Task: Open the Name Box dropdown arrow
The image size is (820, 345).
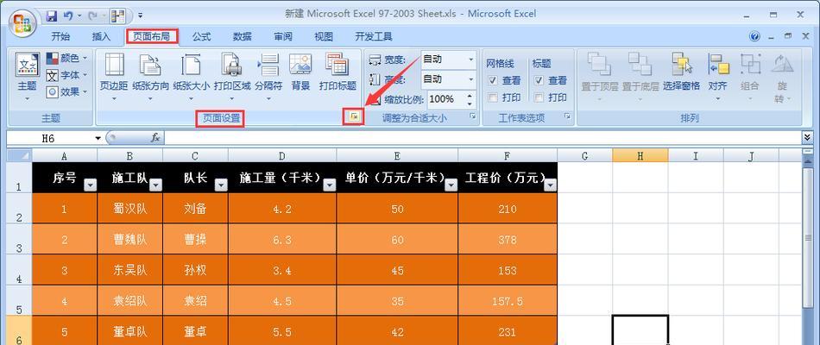Action: click(x=98, y=138)
